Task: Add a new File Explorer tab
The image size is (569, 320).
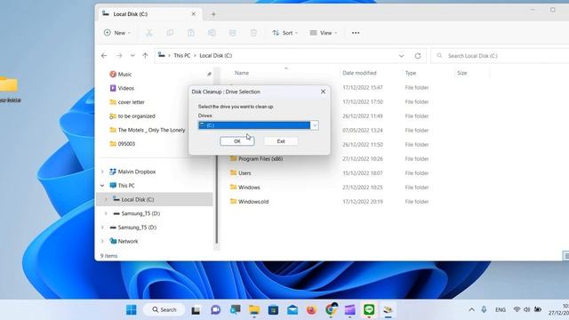Action: tap(213, 14)
